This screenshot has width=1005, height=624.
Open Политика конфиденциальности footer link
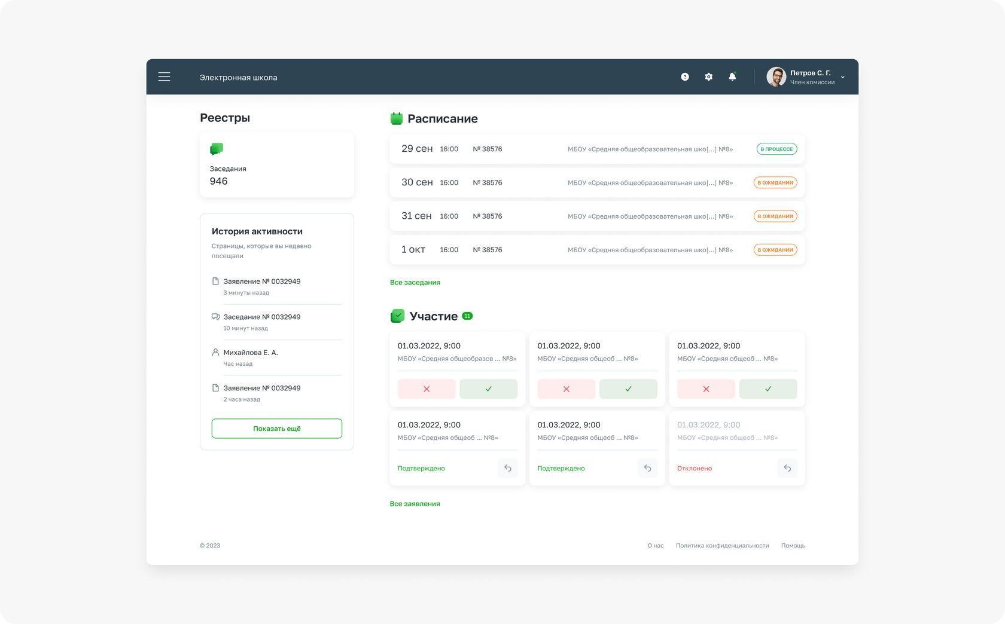click(723, 546)
